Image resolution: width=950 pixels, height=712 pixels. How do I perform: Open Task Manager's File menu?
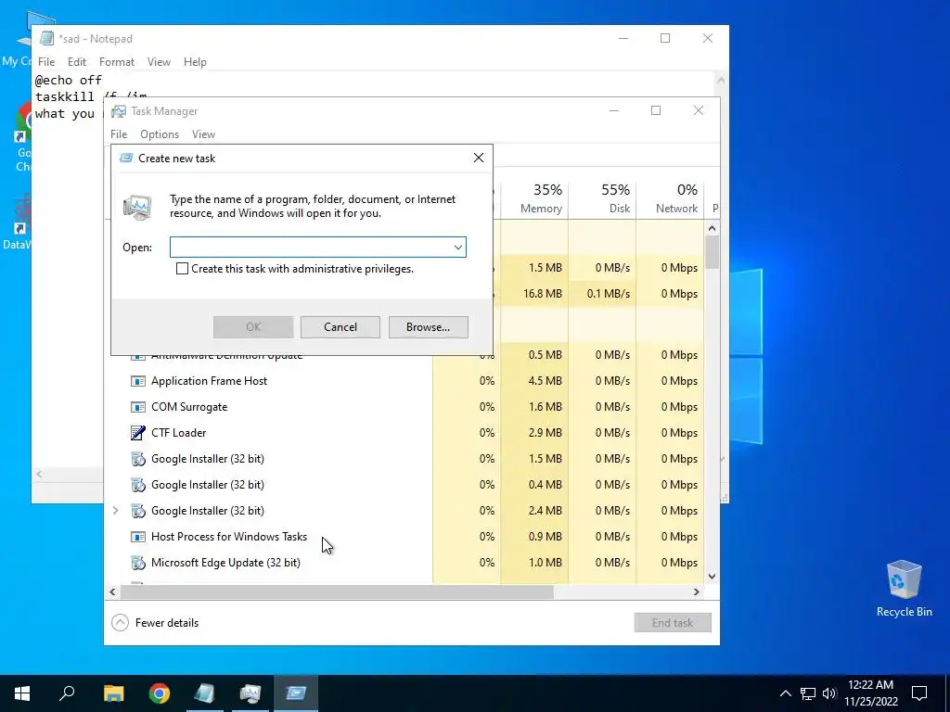click(x=119, y=134)
